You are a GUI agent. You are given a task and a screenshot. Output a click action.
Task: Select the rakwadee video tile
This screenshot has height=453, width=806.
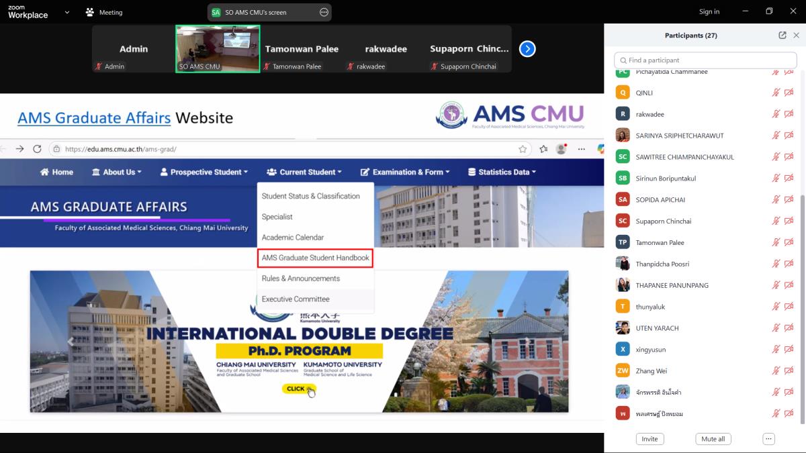[x=386, y=49]
